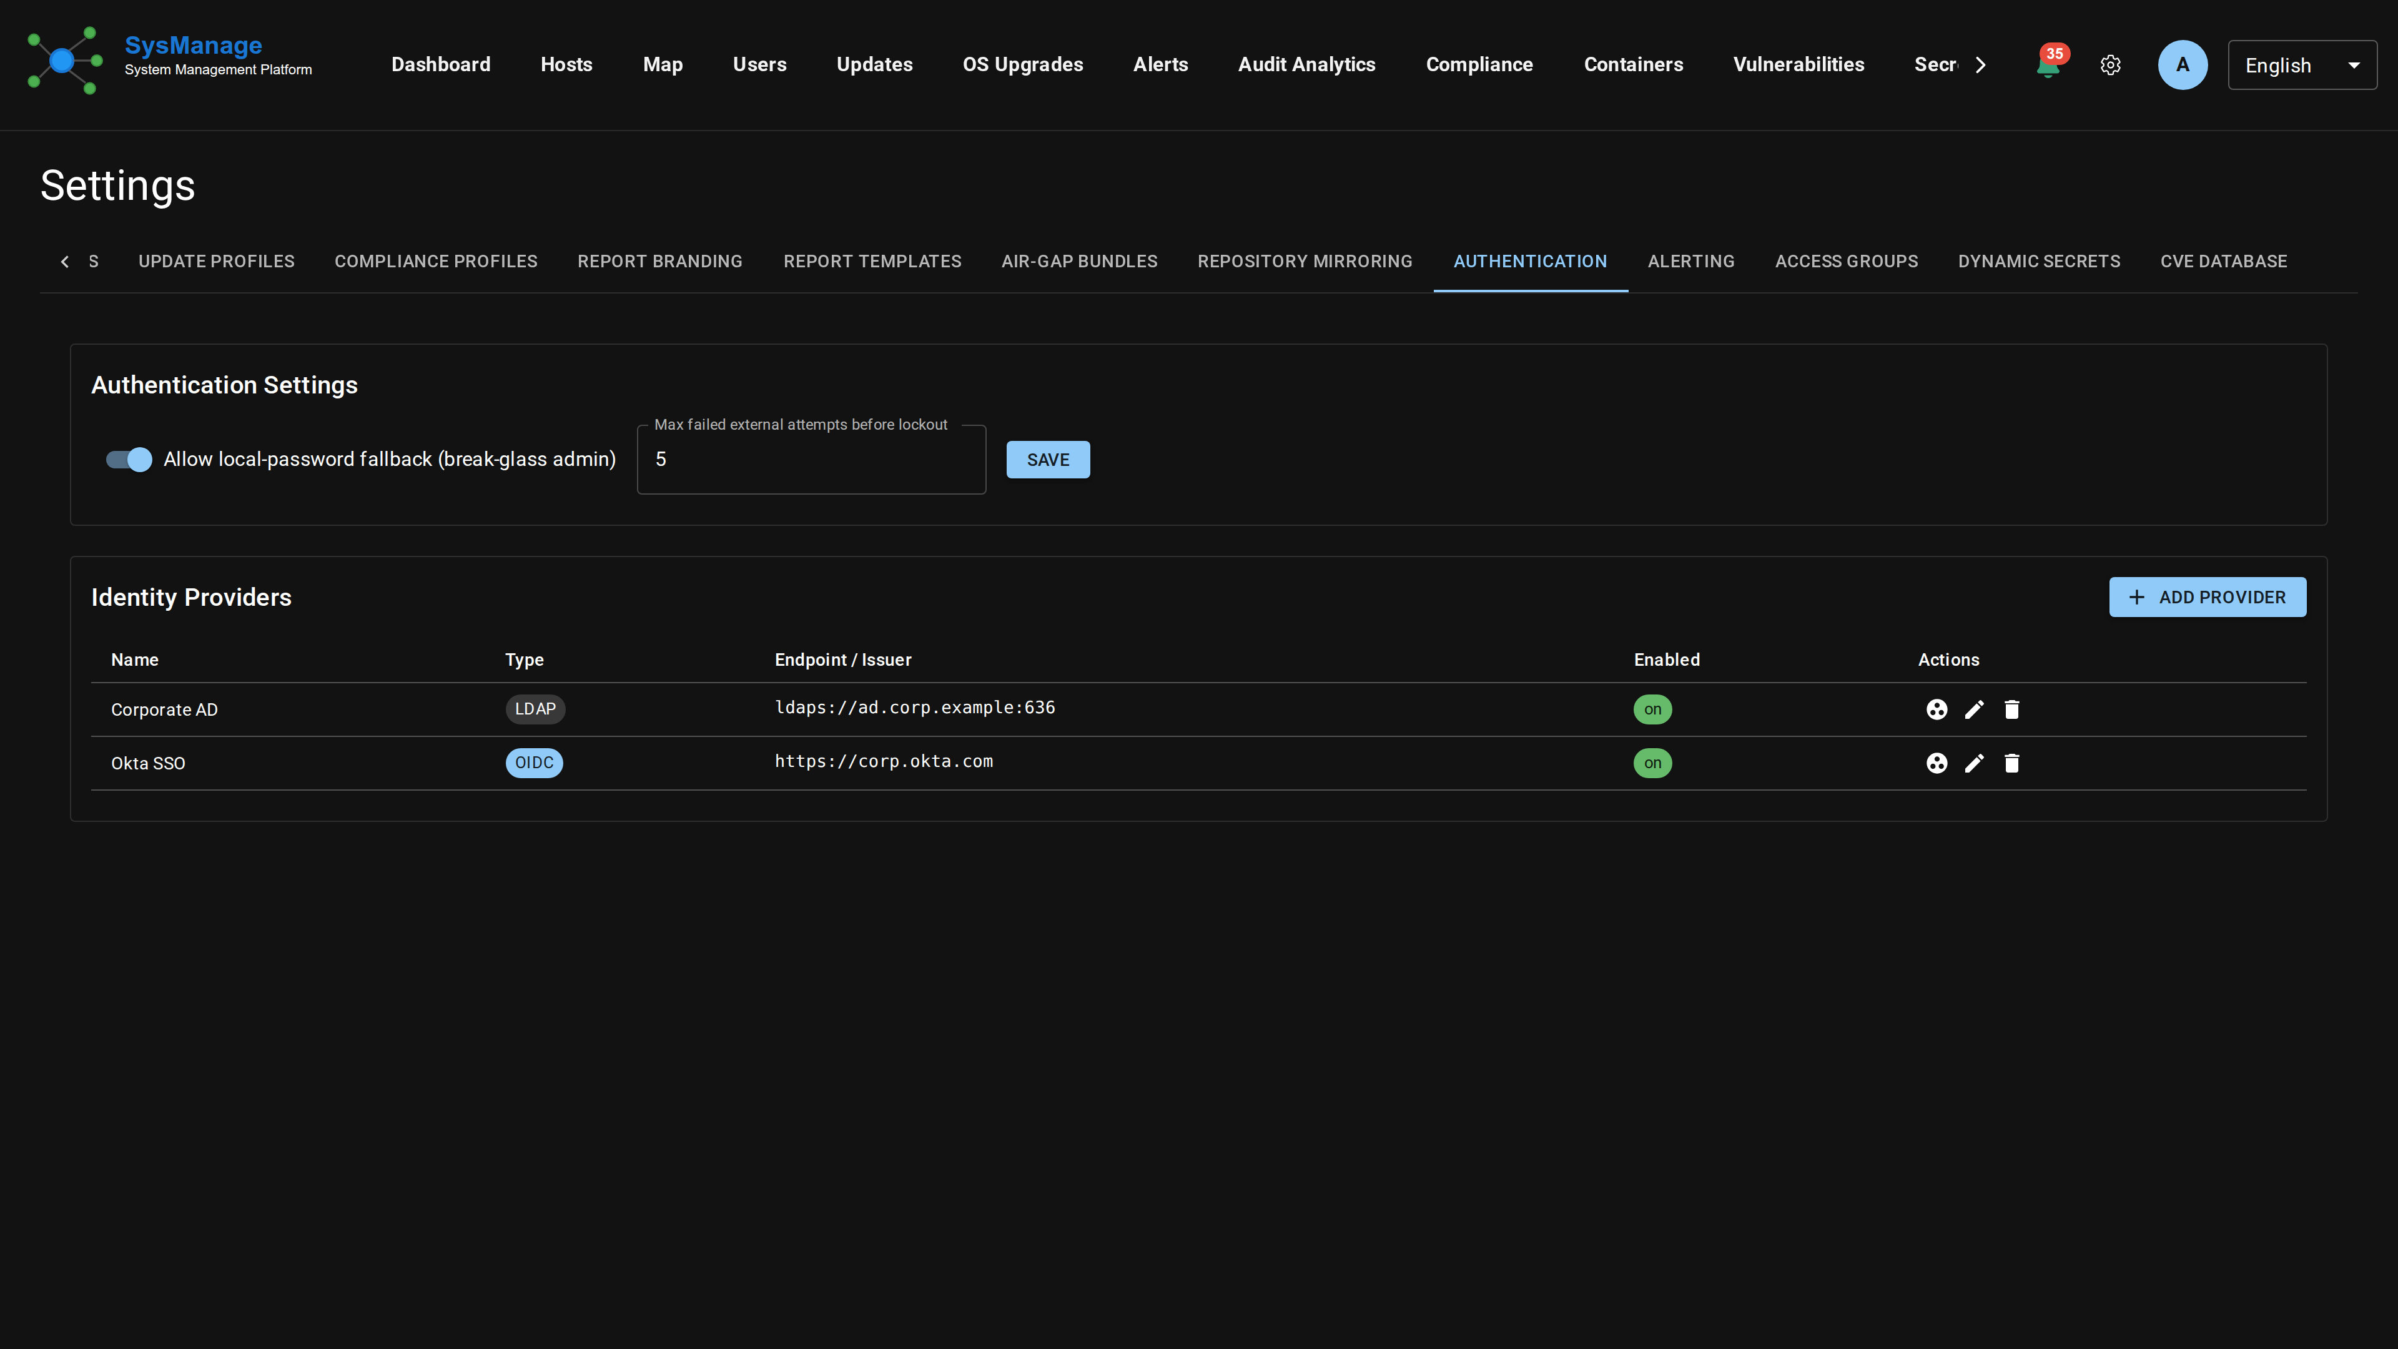Click the Actions column header
Image resolution: width=2398 pixels, height=1349 pixels.
pos(1948,660)
